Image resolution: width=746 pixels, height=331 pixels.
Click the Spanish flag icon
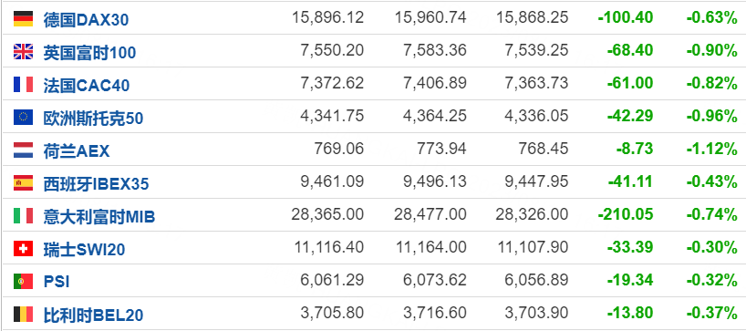pyautogui.click(x=24, y=182)
